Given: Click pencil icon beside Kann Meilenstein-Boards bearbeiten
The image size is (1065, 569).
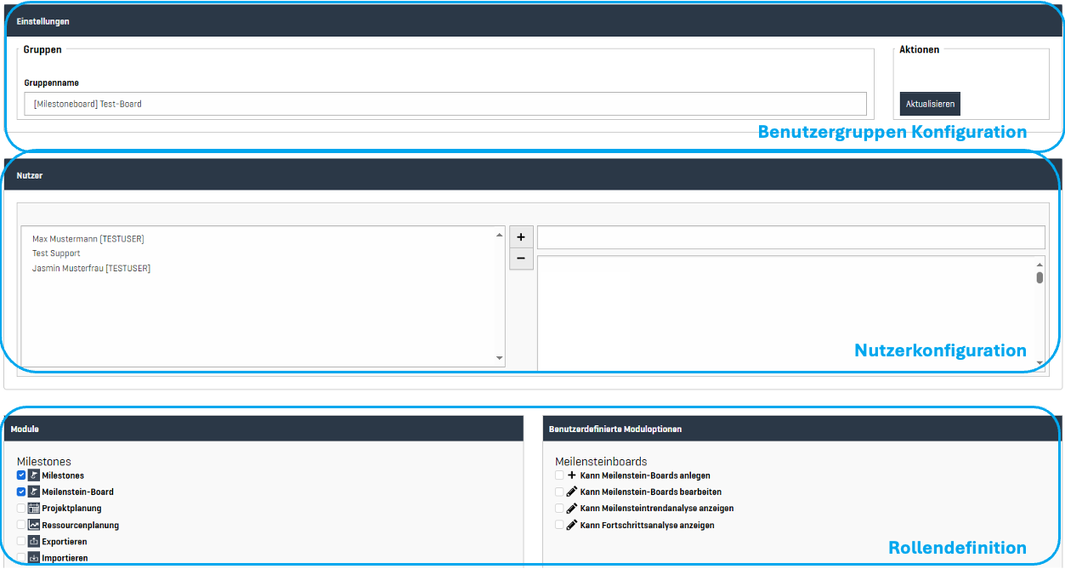Looking at the screenshot, I should click(x=572, y=492).
